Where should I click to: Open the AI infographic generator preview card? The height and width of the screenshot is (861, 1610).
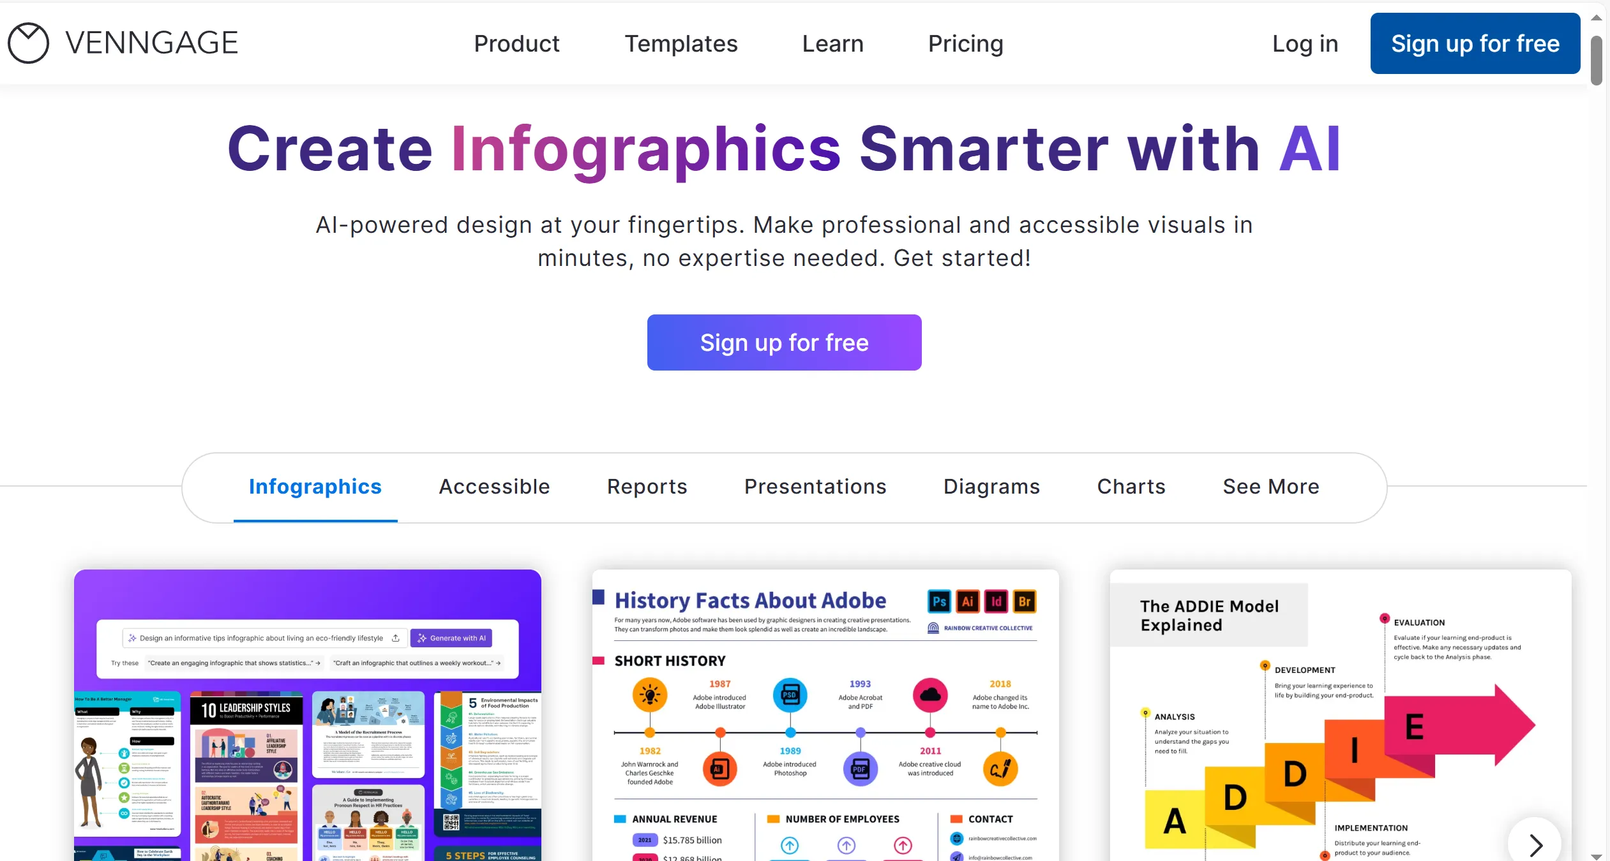tap(307, 715)
